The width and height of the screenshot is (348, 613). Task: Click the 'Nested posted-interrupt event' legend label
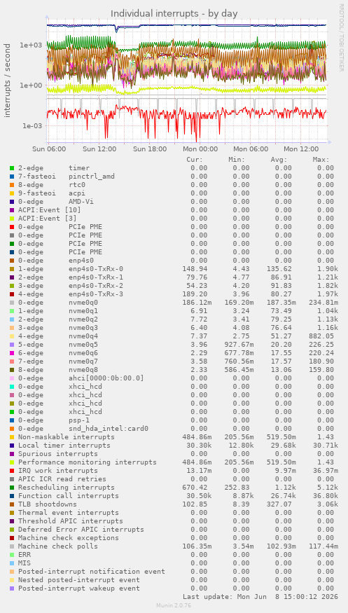(x=79, y=580)
